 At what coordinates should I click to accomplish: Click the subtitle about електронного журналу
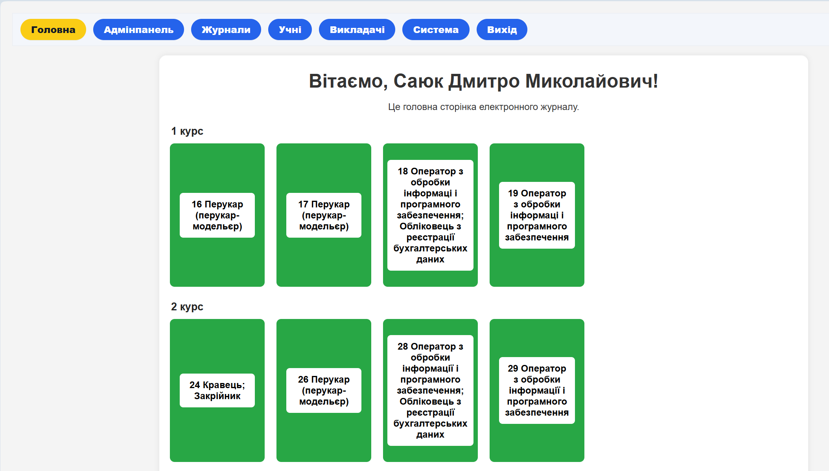pos(483,107)
